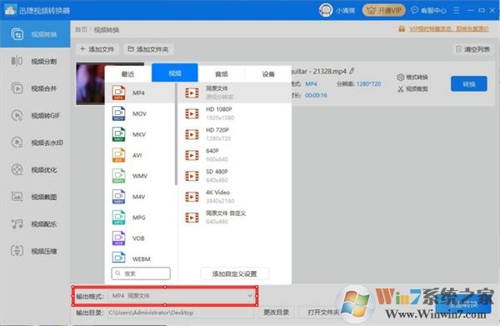The height and width of the screenshot is (326, 500).
Task: Switch to the 最近 recent tab
Action: pos(127,74)
